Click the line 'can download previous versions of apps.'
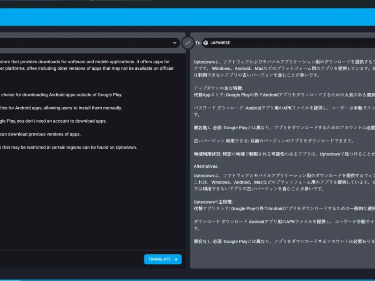The image size is (375, 281). coord(40,134)
